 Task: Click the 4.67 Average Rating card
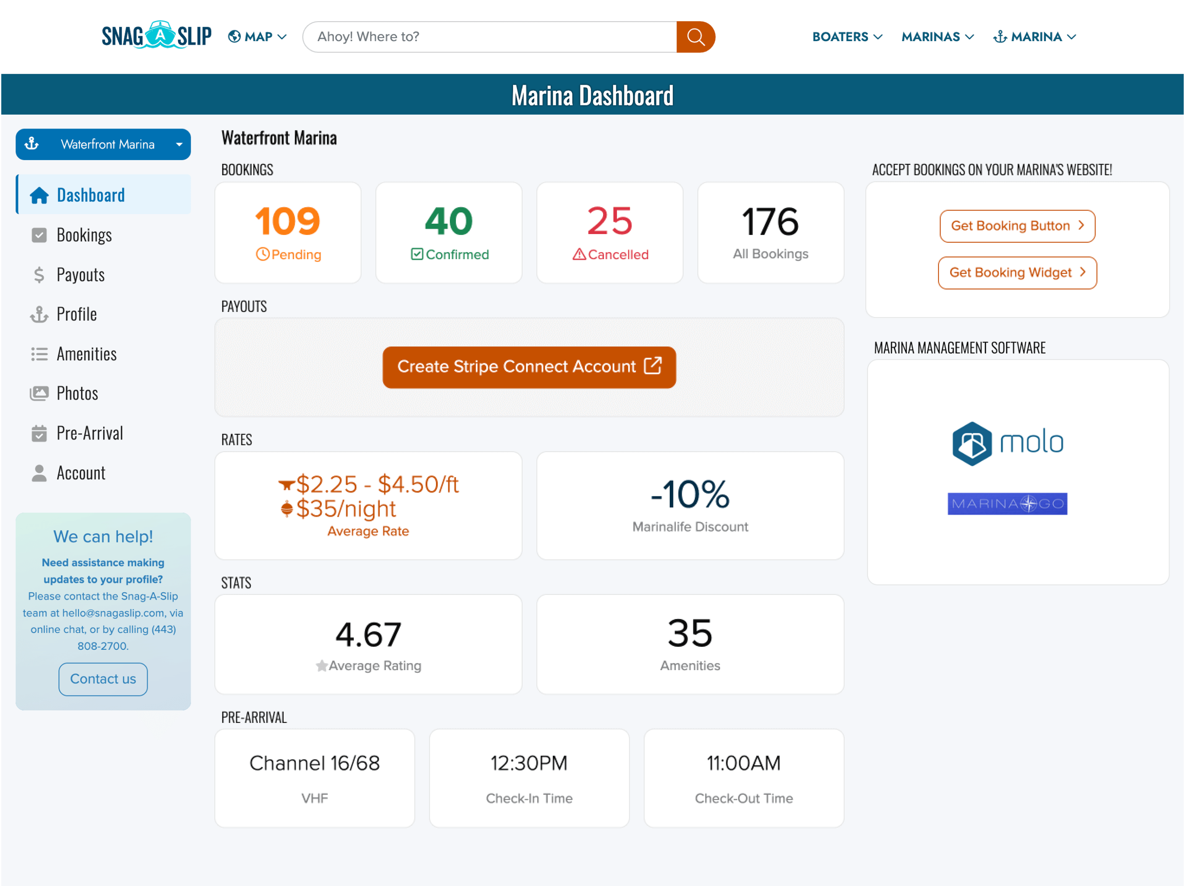click(x=368, y=644)
